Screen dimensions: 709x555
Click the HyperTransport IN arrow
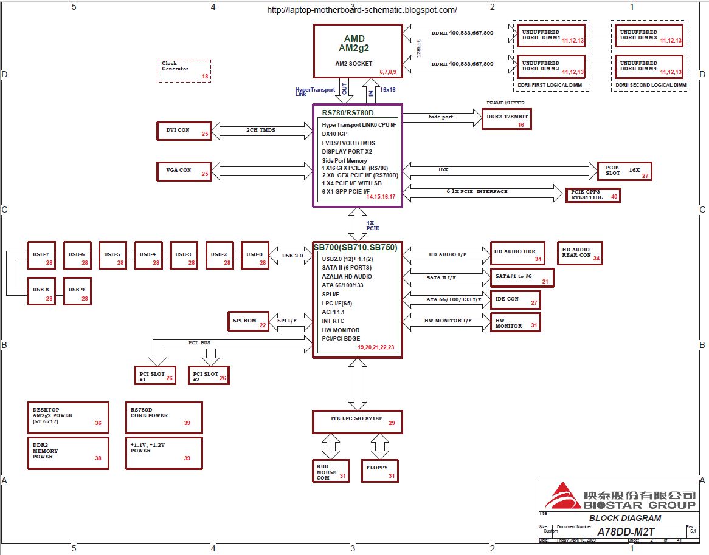click(370, 90)
